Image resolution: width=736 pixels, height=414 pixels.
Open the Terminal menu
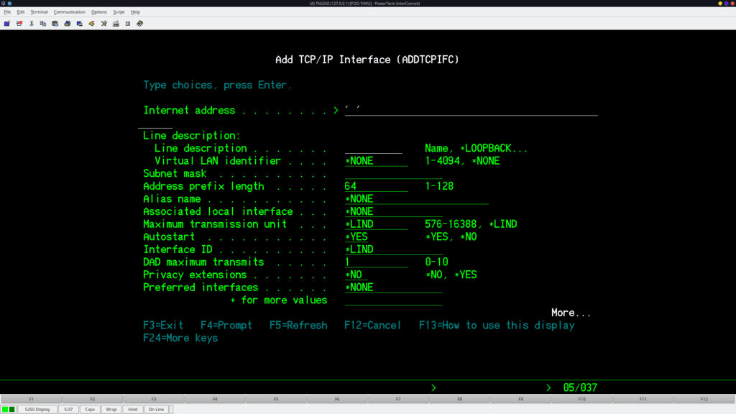[39, 11]
